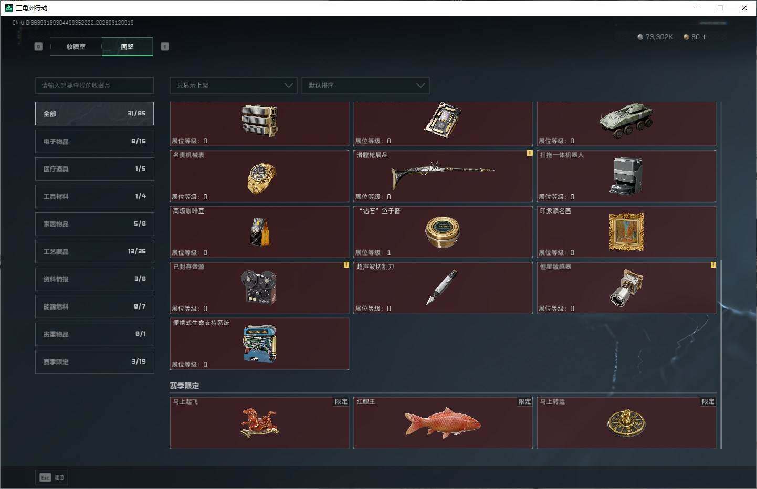
Task: Select the processor chip board item
Action: tap(443, 120)
